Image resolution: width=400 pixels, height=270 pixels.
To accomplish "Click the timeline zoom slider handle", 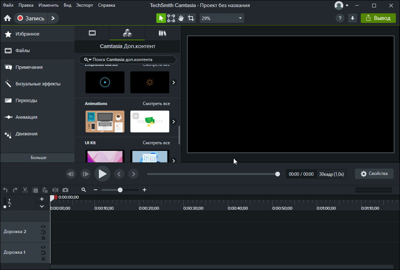I will (x=120, y=190).
